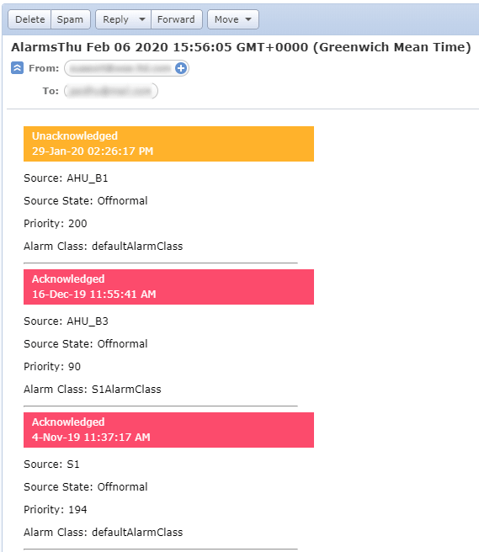Select the Source: AHU_B3 text
479x552 pixels.
tap(66, 321)
